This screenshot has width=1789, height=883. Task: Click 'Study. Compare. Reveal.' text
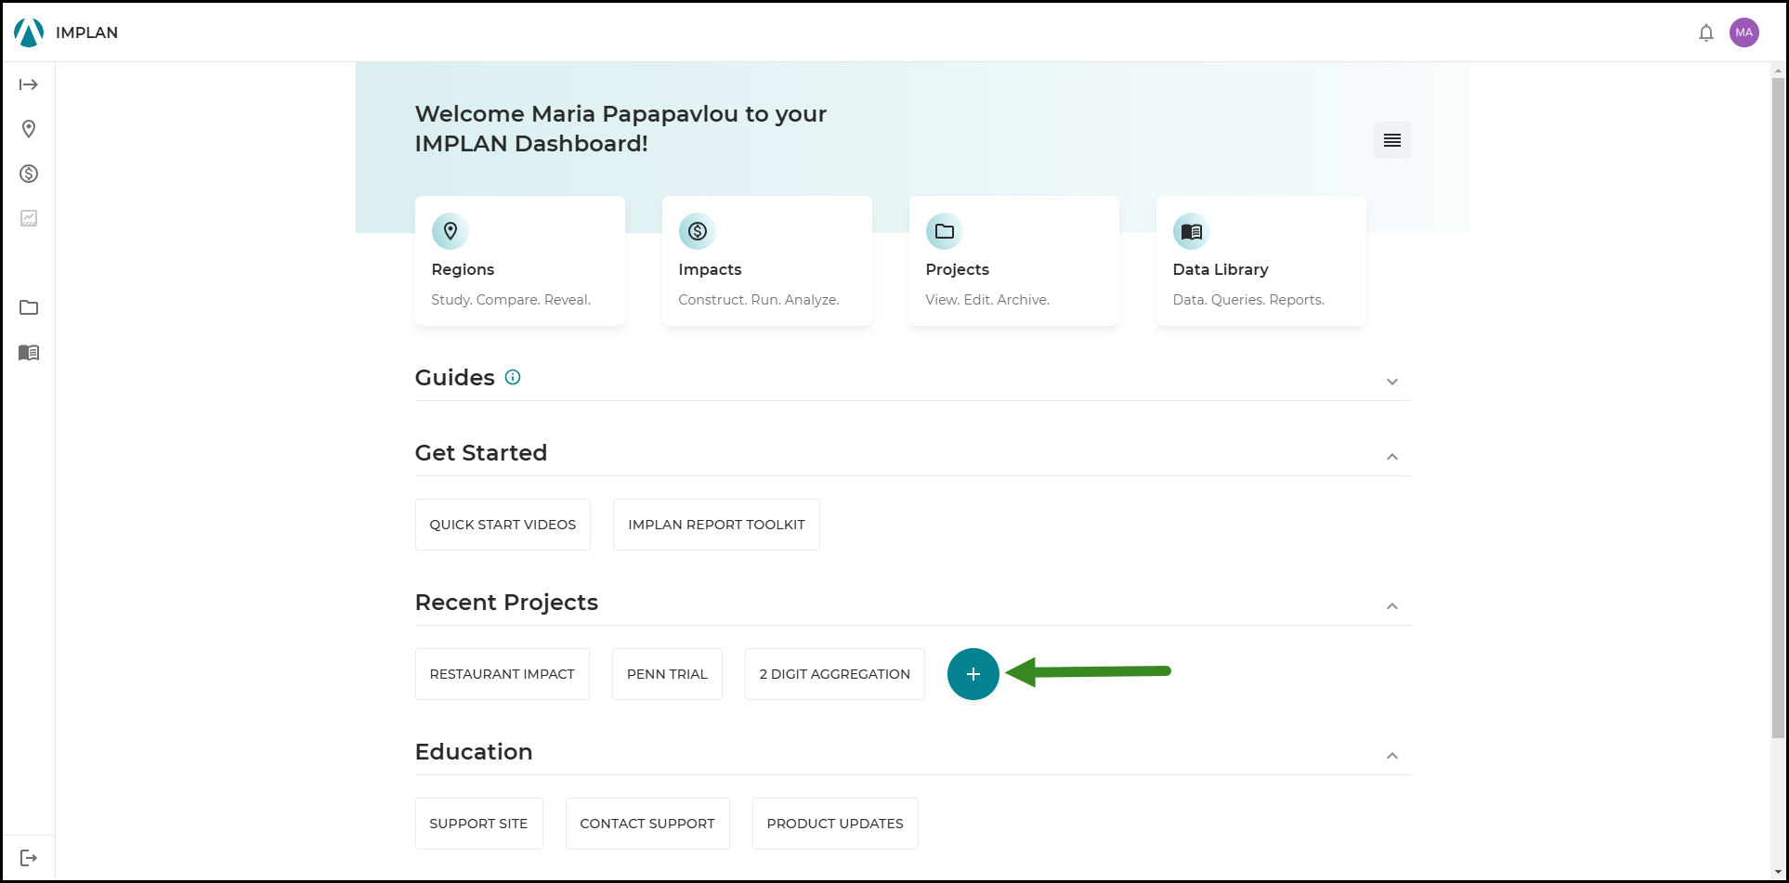click(511, 300)
